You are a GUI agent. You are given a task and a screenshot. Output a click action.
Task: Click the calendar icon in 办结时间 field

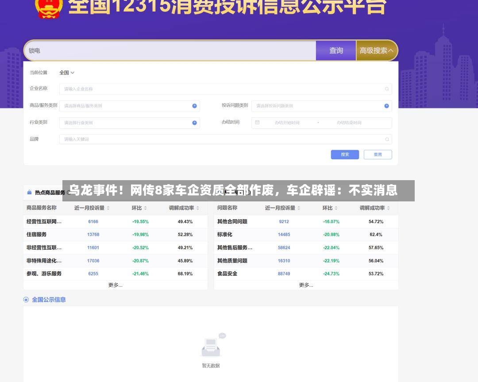257,123
